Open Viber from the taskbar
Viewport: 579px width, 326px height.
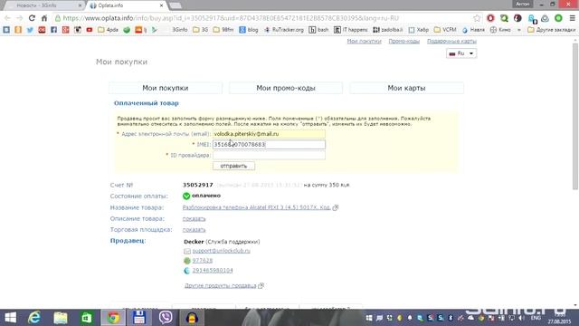pyautogui.click(x=166, y=318)
